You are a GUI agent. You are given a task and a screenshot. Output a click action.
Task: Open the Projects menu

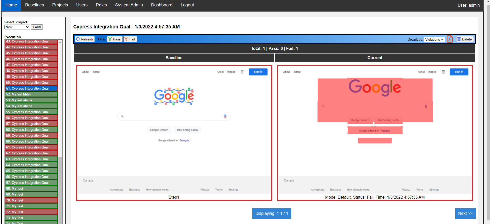[x=60, y=5]
